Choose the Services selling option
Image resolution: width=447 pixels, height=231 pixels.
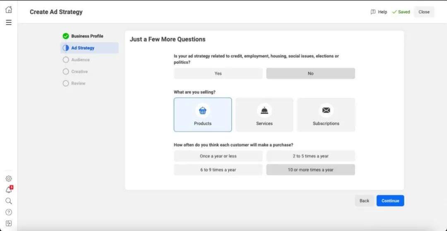coord(264,115)
